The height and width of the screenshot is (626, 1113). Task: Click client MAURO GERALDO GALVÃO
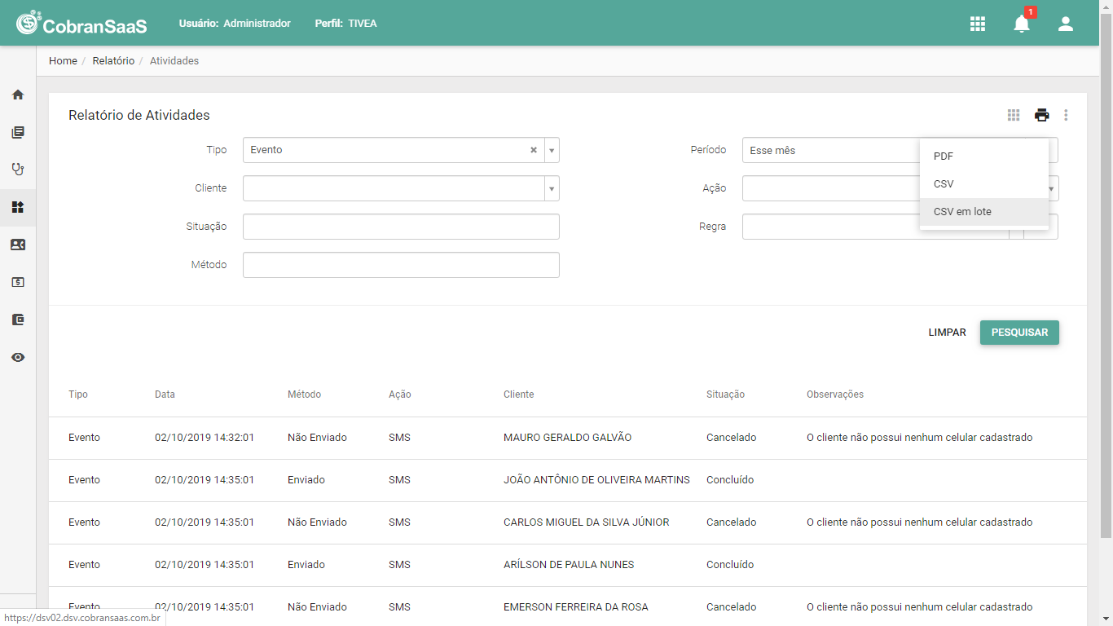click(567, 438)
